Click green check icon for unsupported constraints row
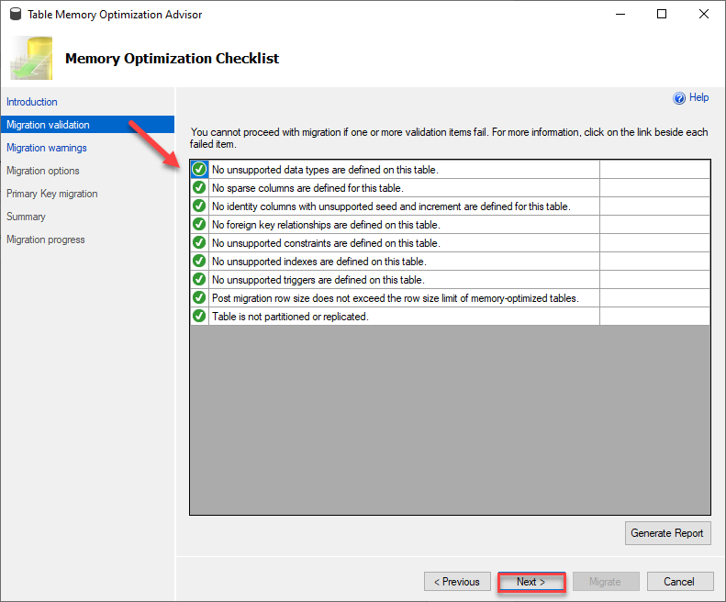This screenshot has width=726, height=602. coord(199,242)
